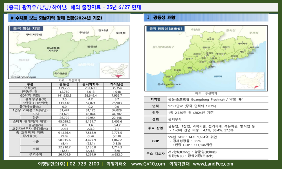Select the '하이난성' column header in table

tap(117, 84)
